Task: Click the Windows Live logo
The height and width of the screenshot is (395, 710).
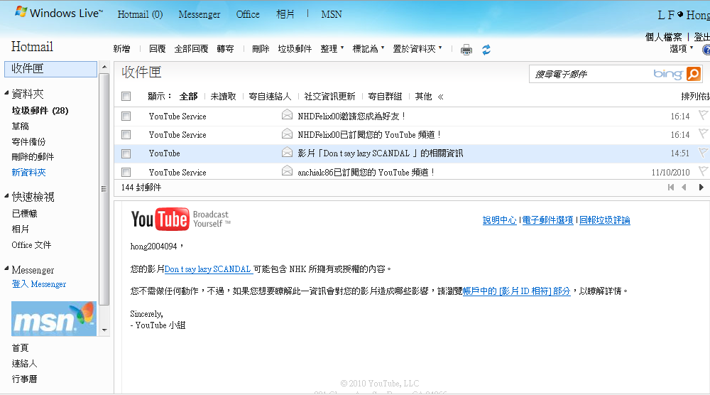Action: 58,13
